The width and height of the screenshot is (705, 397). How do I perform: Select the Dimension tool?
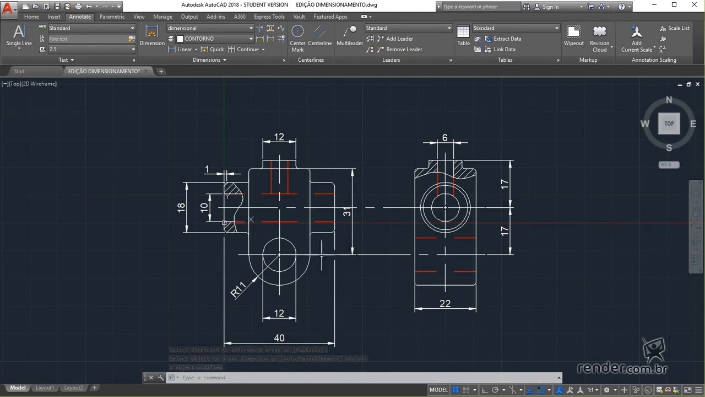click(x=152, y=36)
